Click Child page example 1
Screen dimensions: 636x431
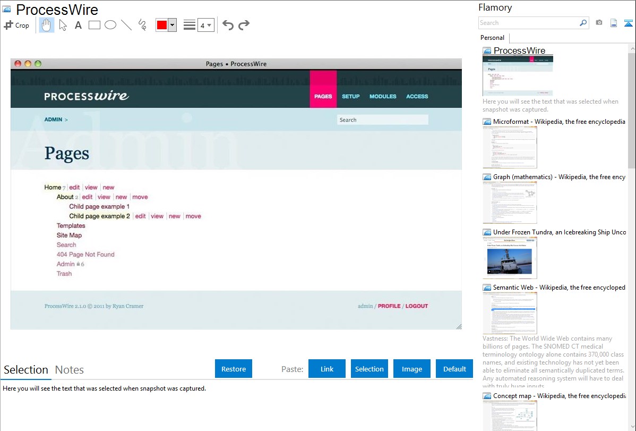click(99, 206)
